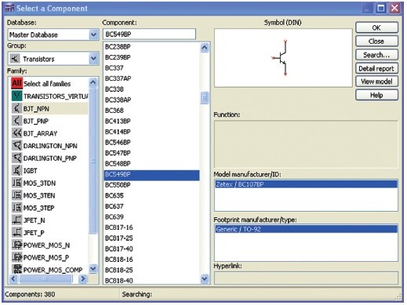Select component BC239BP

click(151, 57)
